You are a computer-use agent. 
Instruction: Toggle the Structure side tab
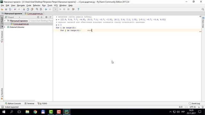pyautogui.click(x=2, y=37)
